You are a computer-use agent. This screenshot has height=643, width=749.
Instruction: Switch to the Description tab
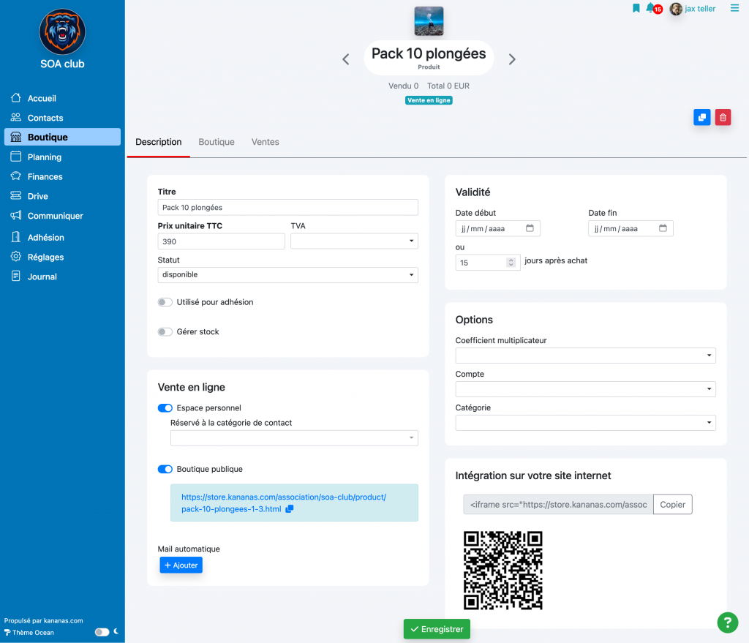(x=159, y=142)
